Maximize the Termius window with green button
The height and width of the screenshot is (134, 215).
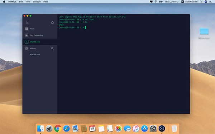[30, 16]
